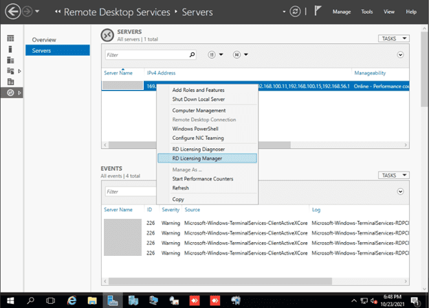429x308 pixels.
Task: Select Configure NIC Teaming
Action: pyautogui.click(x=208, y=138)
